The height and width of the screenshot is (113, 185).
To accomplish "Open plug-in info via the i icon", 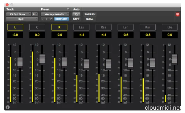I will click(x=8, y=107).
